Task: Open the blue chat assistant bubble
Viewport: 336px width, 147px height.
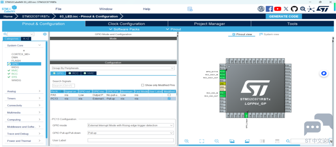Action: (x=324, y=73)
